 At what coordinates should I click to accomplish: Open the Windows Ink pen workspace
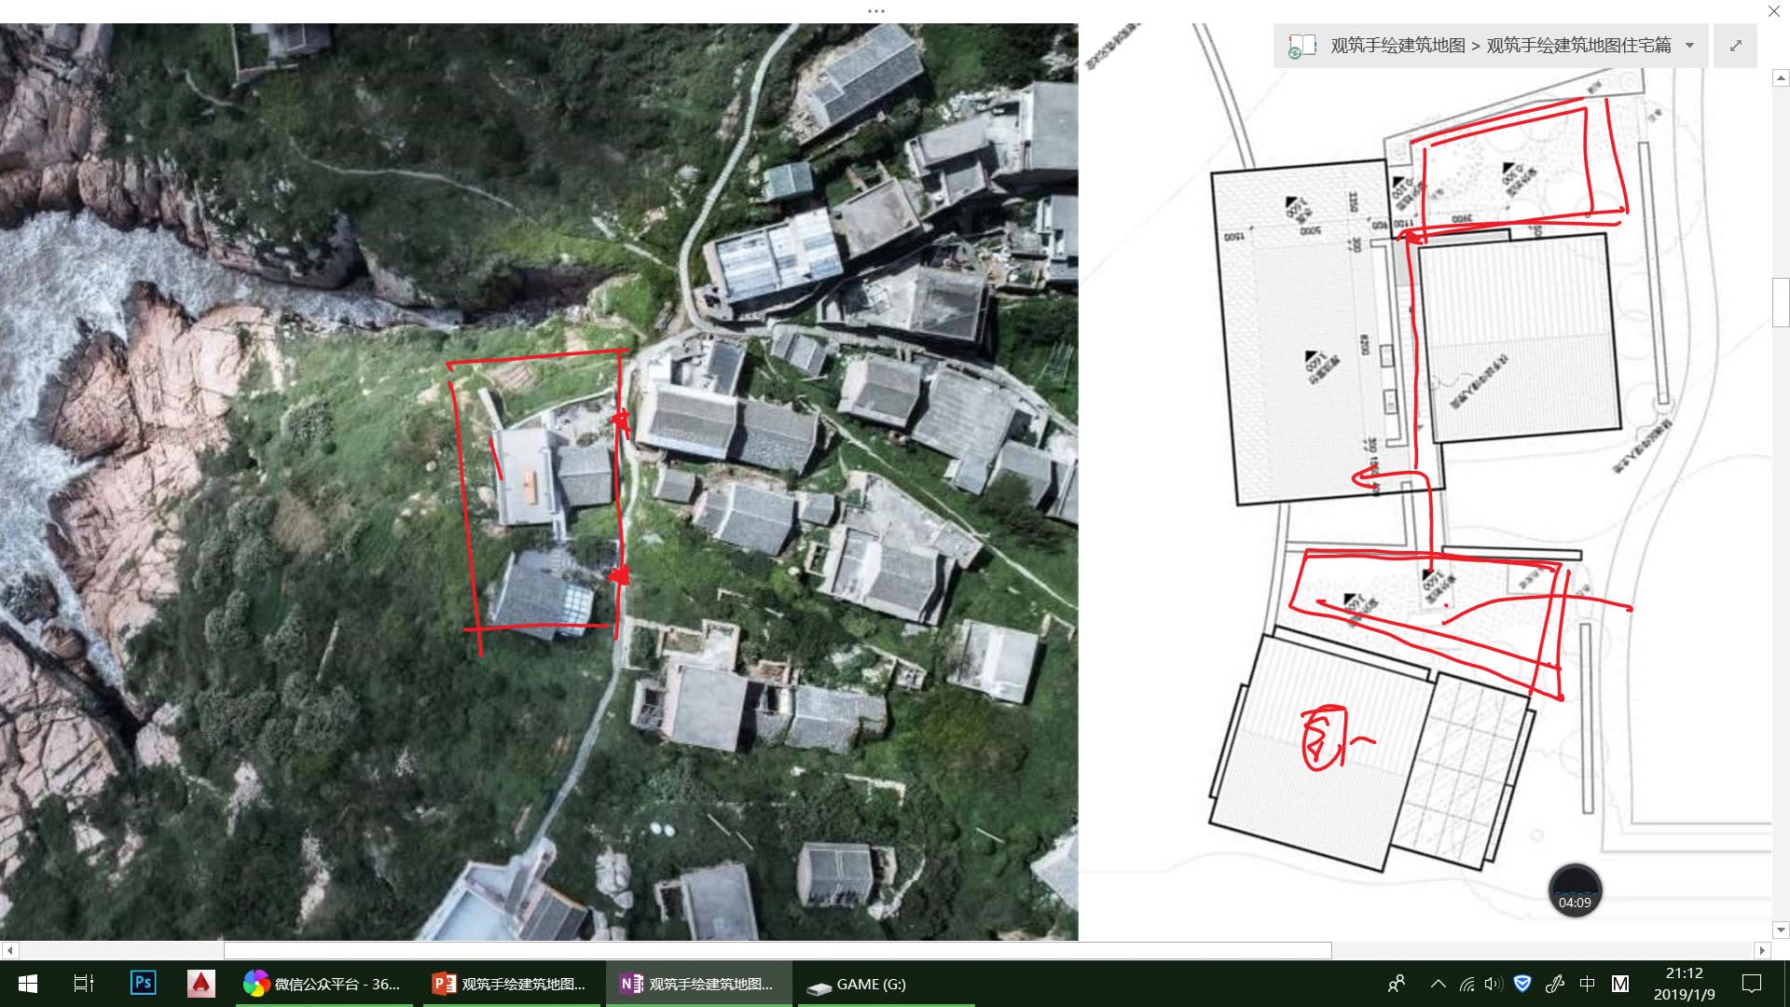click(1554, 984)
